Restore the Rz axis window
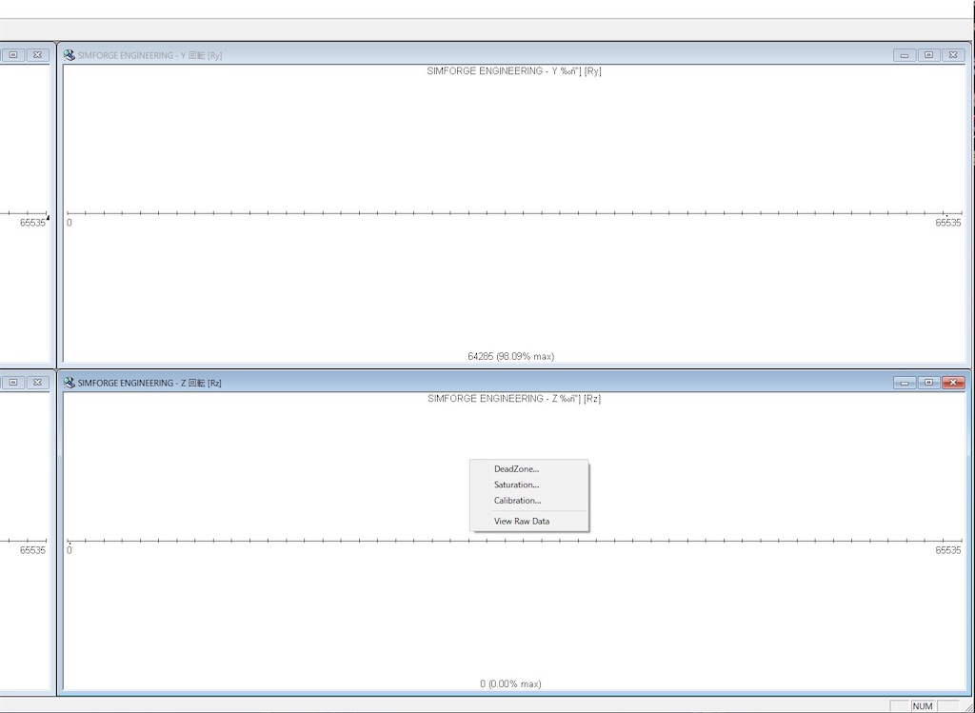This screenshot has width=975, height=713. [x=929, y=383]
